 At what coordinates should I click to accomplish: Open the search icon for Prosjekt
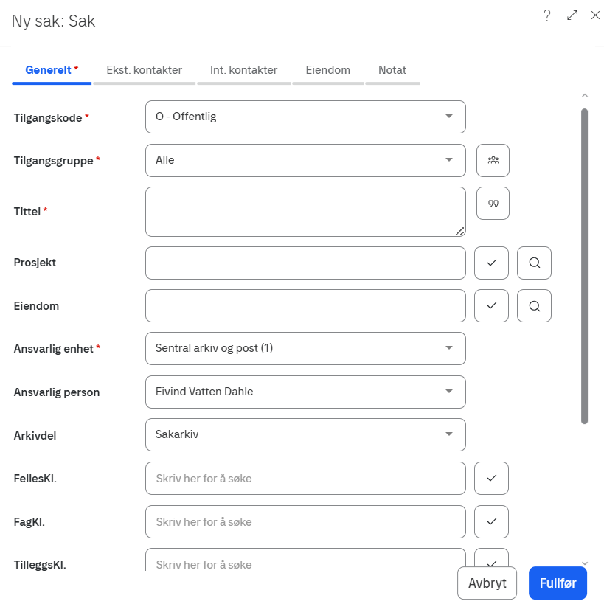coord(534,263)
